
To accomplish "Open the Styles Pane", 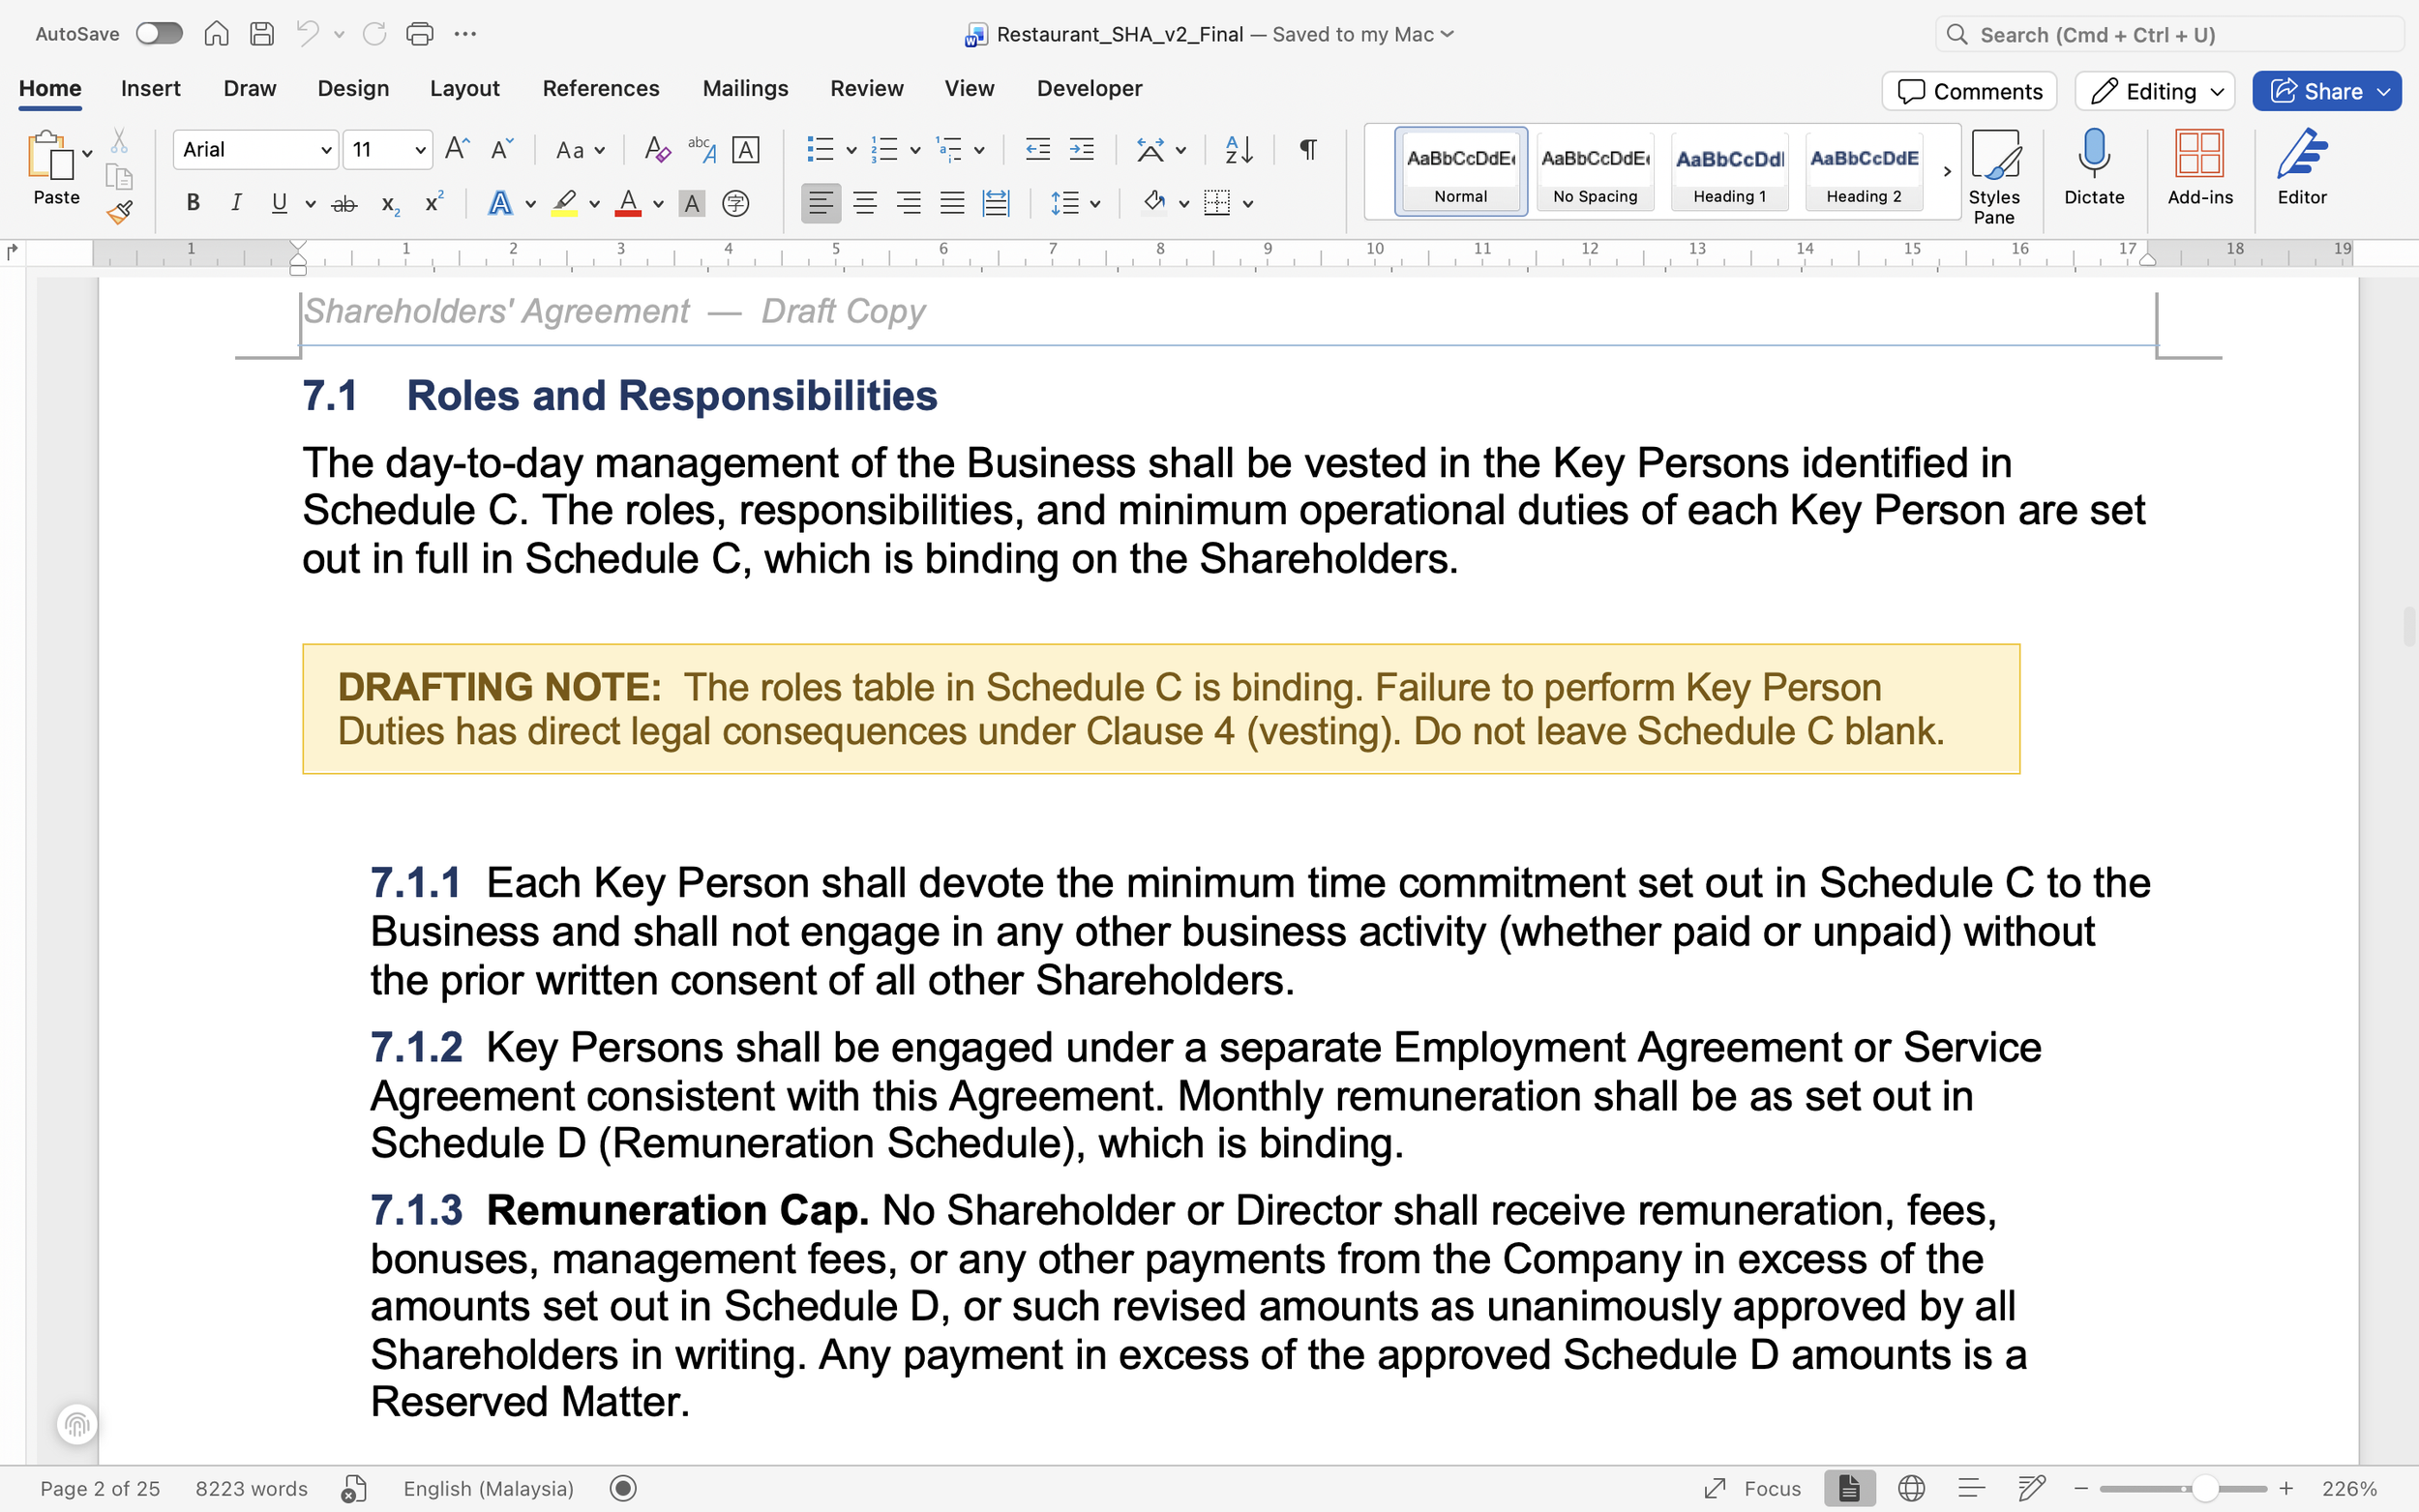I will pyautogui.click(x=1994, y=176).
